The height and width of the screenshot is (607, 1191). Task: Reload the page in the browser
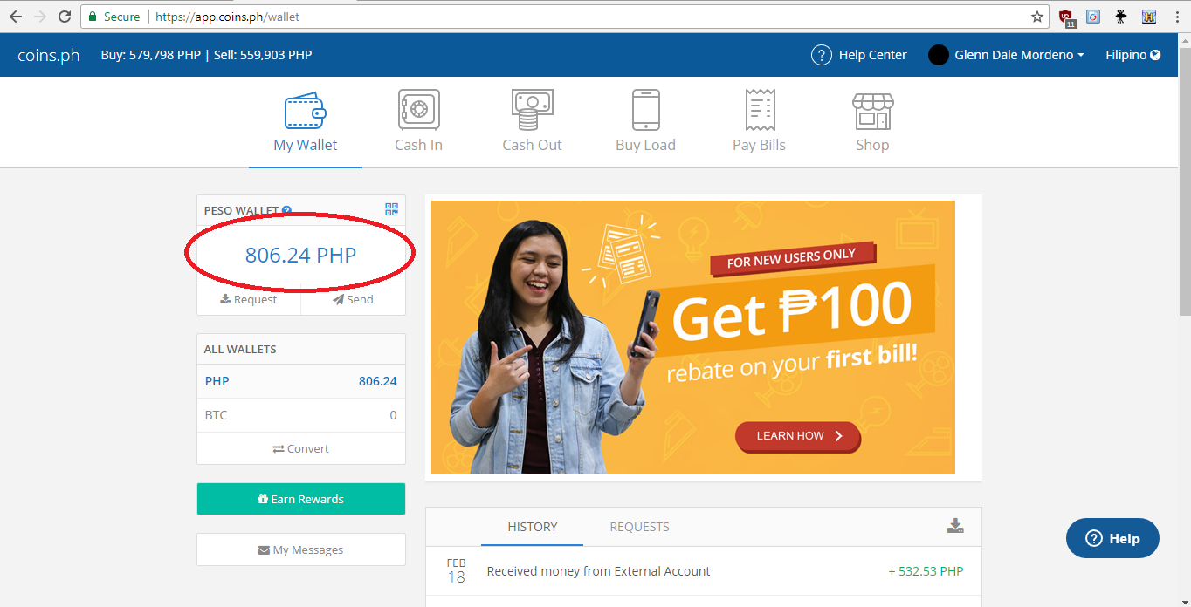tap(65, 17)
